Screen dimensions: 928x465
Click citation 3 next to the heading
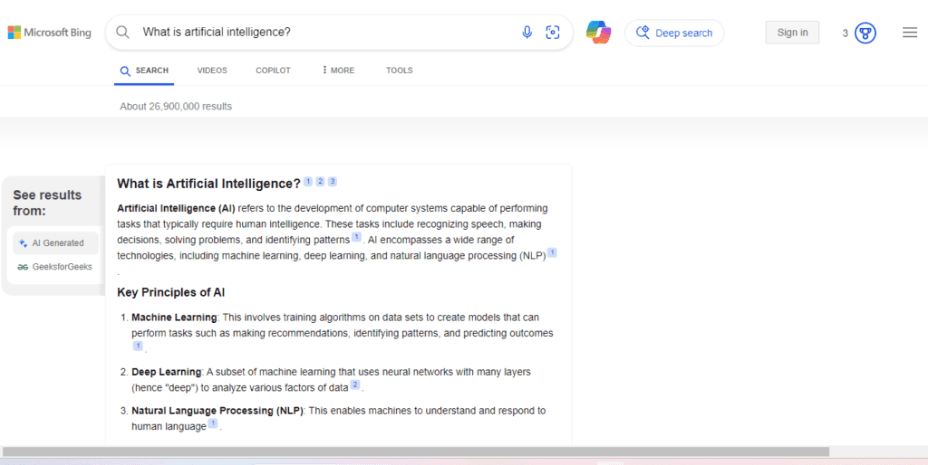333,182
